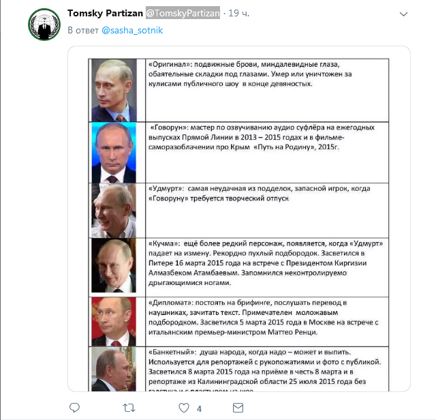The height and width of the screenshot is (420, 436).
Task: Expand the tweet options chevron menu
Action: tap(403, 14)
